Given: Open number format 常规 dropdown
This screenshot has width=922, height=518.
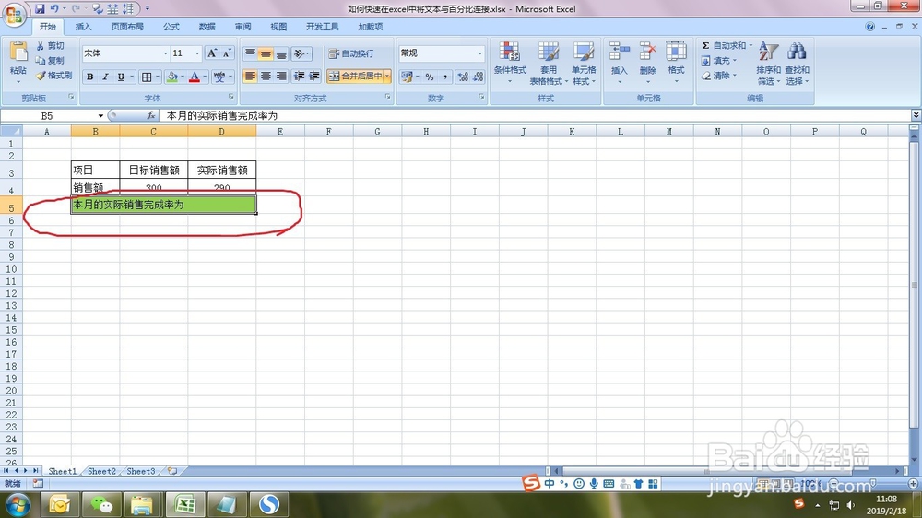Looking at the screenshot, I should 479,53.
